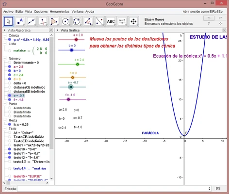Select the New Point tool

(x=20, y=21)
